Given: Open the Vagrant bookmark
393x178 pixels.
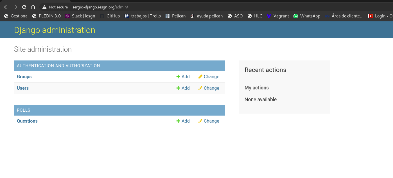Looking at the screenshot, I should [278, 16].
